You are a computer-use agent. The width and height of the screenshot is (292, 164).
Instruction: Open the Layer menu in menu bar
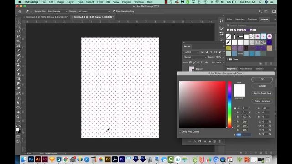[x=70, y=2]
